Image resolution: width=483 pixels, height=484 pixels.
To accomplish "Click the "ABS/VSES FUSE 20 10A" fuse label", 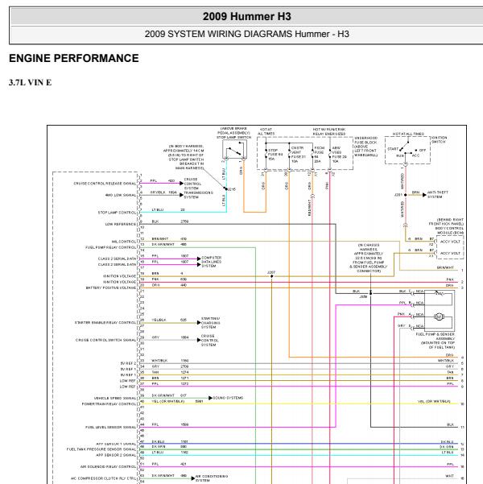I will (339, 155).
